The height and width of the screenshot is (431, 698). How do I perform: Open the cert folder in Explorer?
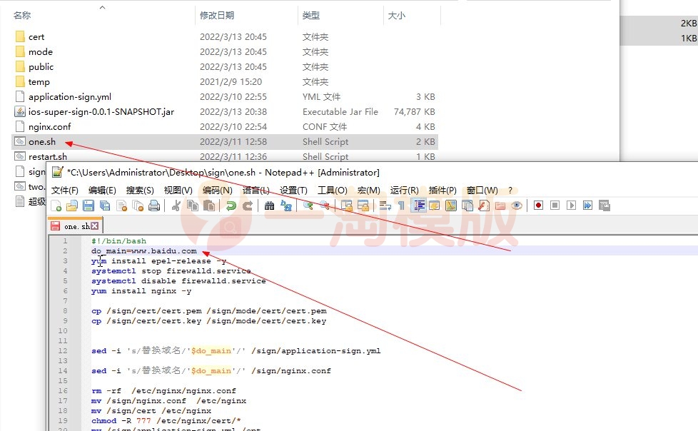(36, 36)
